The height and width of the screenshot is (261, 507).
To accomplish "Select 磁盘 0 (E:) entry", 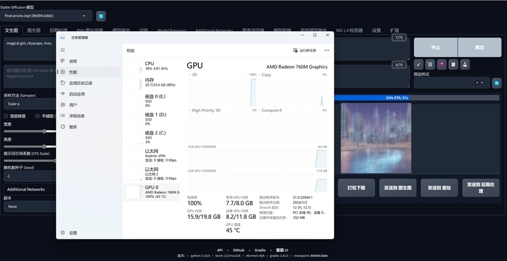I will click(x=152, y=101).
